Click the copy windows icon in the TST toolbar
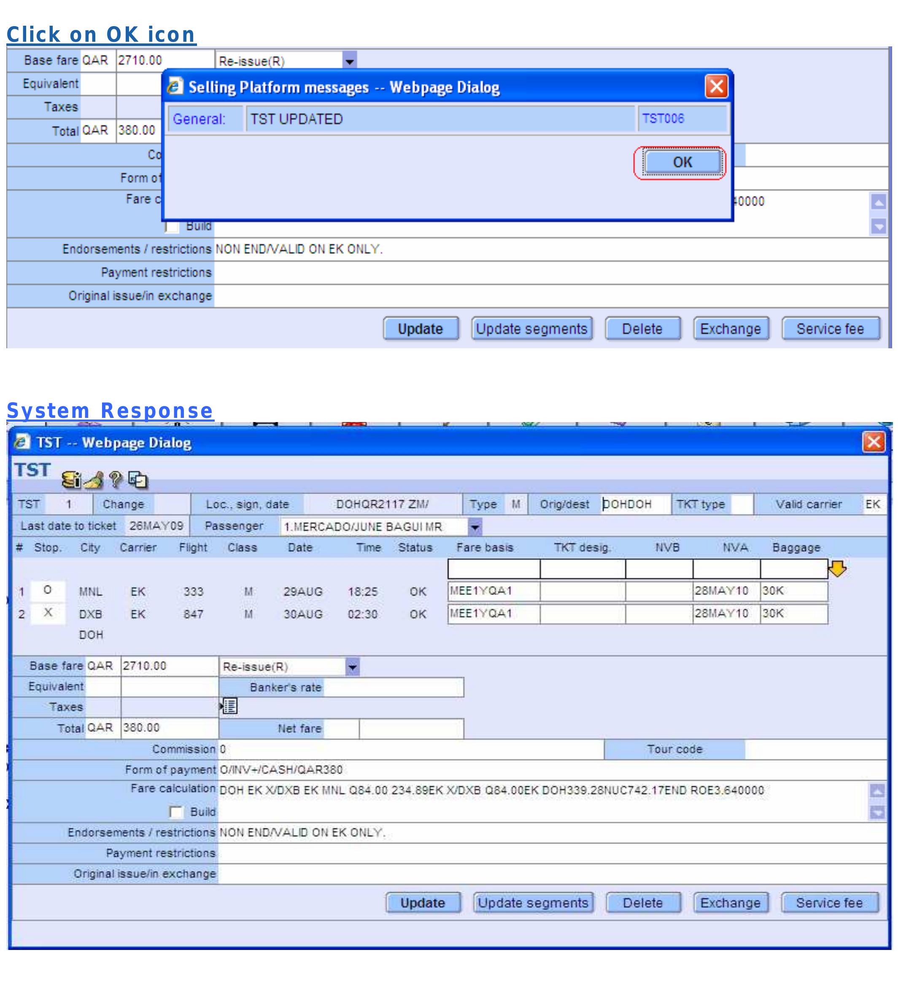The height and width of the screenshot is (982, 917). 138,479
